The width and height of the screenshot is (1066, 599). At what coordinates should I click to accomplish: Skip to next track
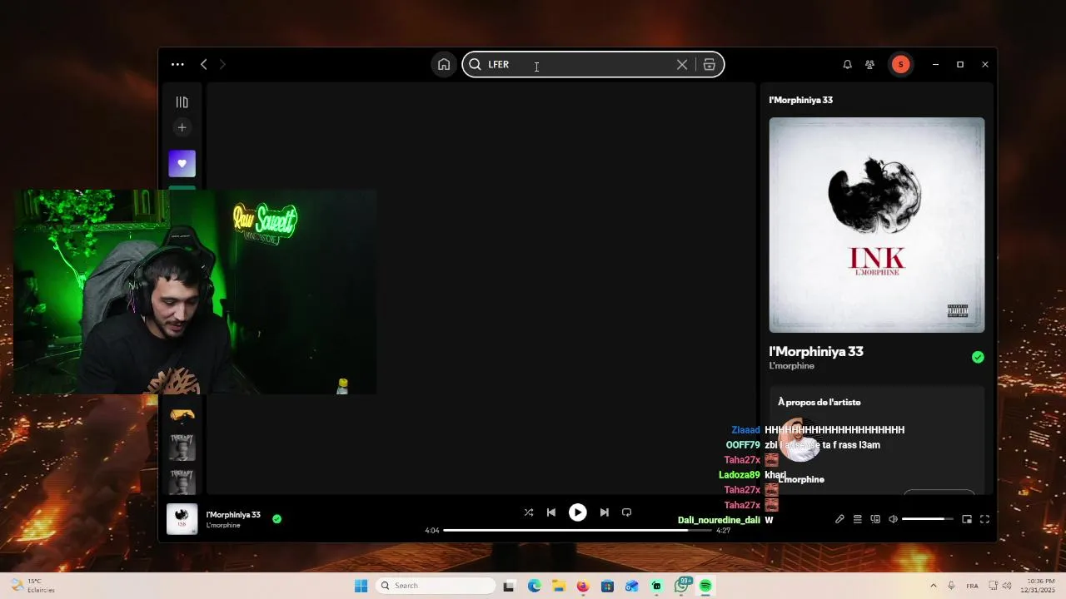[x=604, y=512]
